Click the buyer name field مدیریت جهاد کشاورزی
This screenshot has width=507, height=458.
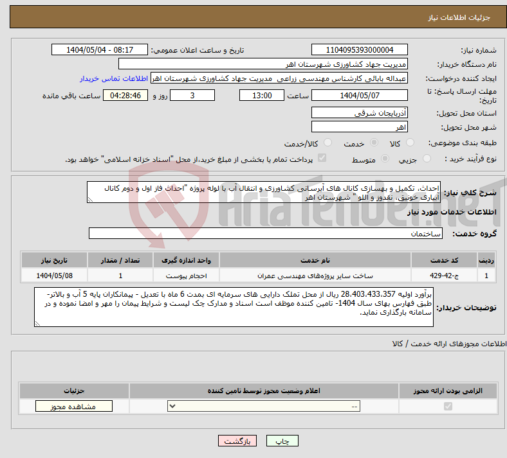pos(263,64)
